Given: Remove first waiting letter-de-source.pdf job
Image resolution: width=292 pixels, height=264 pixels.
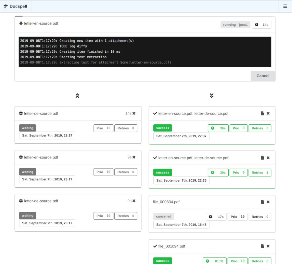Looking at the screenshot, I should [134, 113].
